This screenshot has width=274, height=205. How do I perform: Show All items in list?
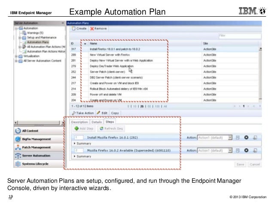point(165,106)
